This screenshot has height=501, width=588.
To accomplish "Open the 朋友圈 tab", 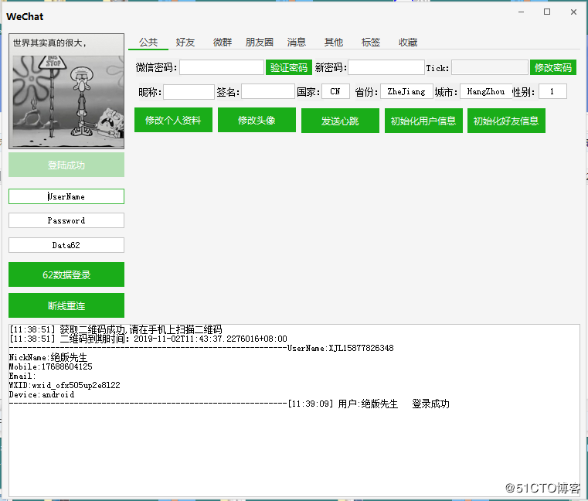I will (259, 42).
